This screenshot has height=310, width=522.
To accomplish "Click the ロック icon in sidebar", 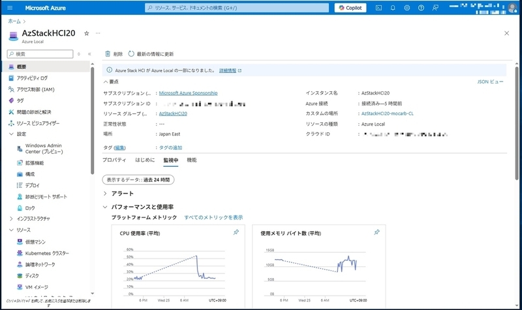I will click(x=20, y=208).
